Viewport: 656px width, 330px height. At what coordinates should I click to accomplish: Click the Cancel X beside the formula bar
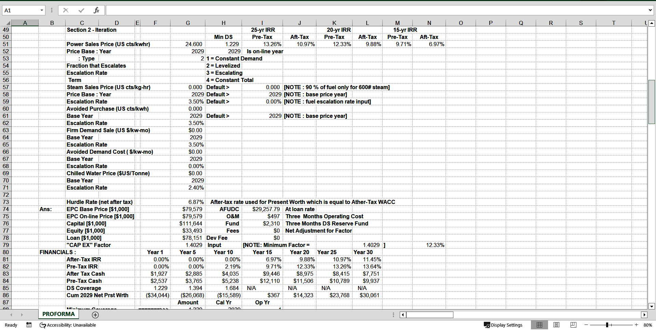66,10
